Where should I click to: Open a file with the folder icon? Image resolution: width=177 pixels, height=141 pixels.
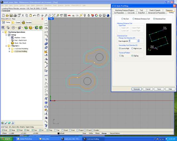(x=7, y=15)
